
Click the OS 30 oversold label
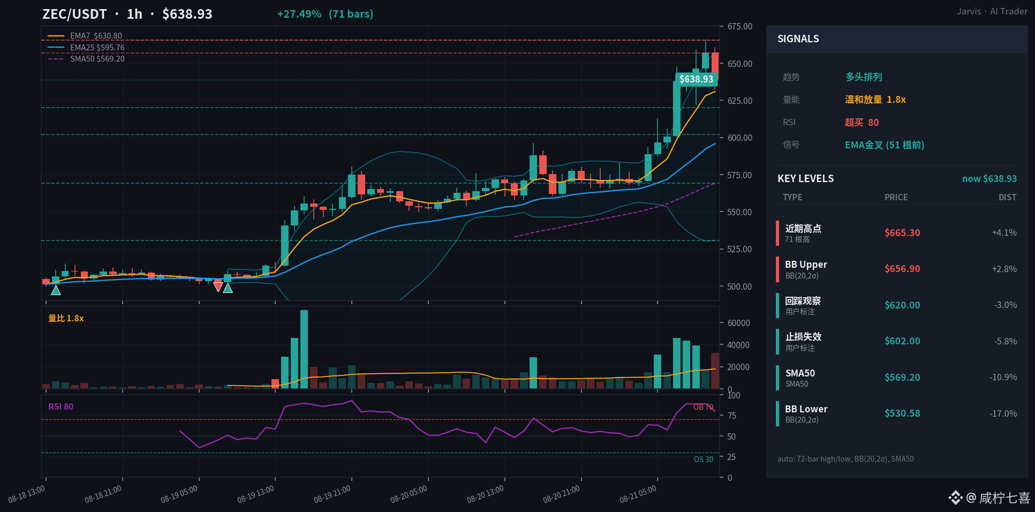[x=703, y=460]
